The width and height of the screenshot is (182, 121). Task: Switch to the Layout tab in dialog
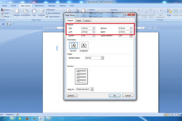87,21
